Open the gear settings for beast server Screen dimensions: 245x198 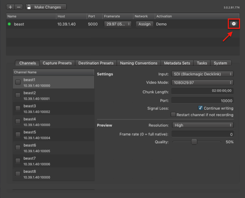pyautogui.click(x=233, y=24)
